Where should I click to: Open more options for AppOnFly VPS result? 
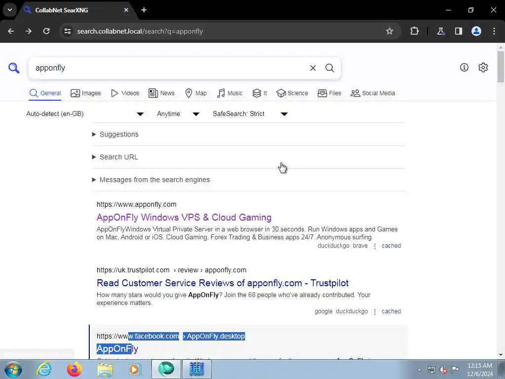click(375, 246)
